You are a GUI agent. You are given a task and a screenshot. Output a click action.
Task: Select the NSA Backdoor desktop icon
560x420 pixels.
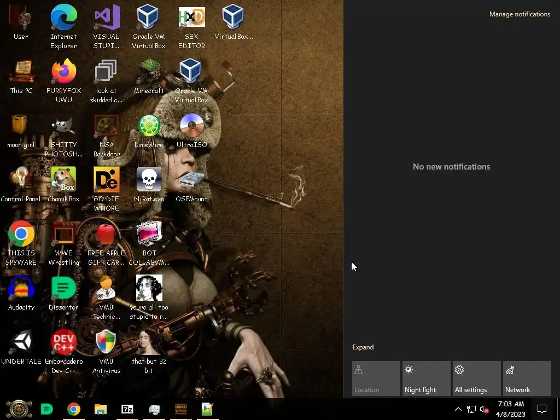107,136
